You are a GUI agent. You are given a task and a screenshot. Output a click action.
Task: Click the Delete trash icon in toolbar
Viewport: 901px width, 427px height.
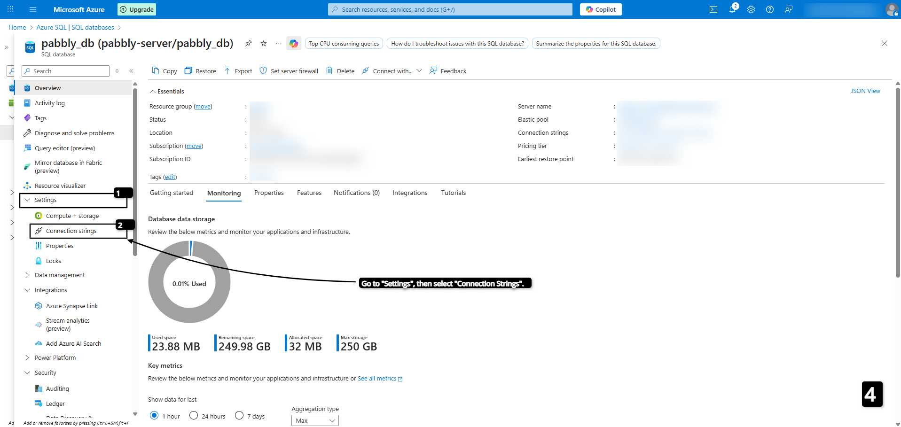[329, 71]
